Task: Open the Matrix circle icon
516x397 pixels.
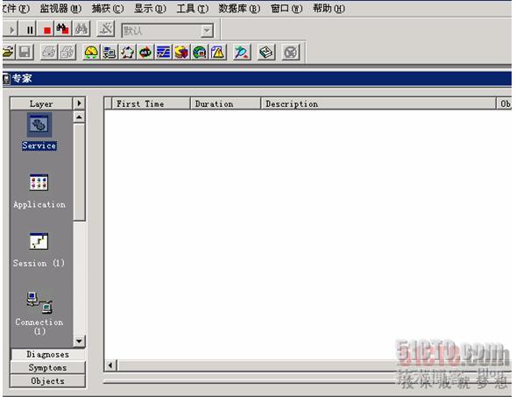Action: (x=127, y=52)
